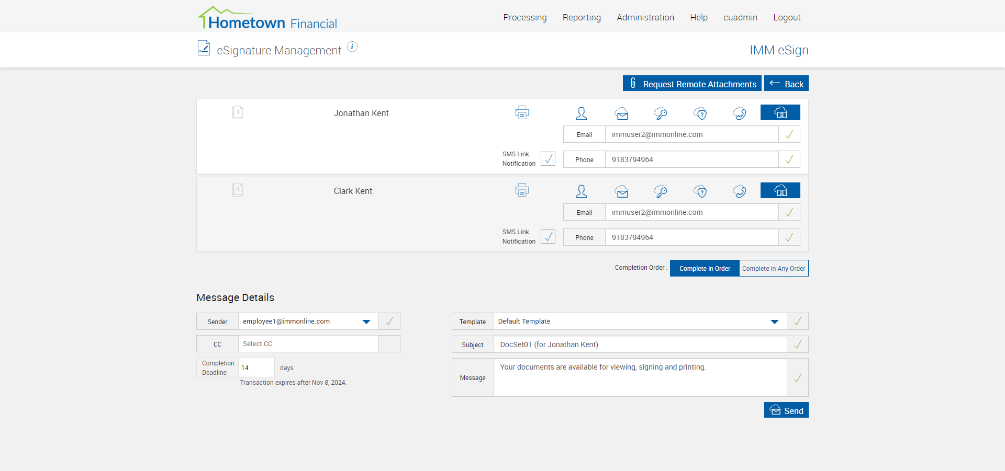This screenshot has width=1005, height=471.
Task: Open the Select CC field
Action: 308,344
